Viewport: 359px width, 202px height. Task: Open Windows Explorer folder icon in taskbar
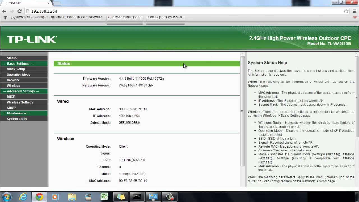(72, 197)
